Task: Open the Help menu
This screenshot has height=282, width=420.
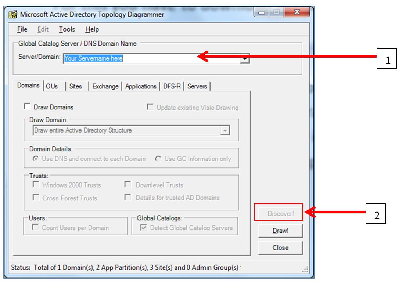Action: pyautogui.click(x=92, y=29)
